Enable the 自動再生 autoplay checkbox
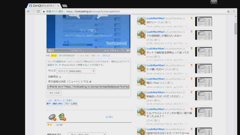The width and height of the screenshot is (240, 135). point(60,76)
